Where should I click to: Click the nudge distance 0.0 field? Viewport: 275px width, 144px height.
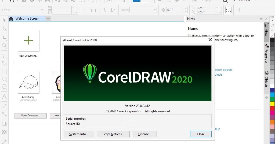pos(175,10)
